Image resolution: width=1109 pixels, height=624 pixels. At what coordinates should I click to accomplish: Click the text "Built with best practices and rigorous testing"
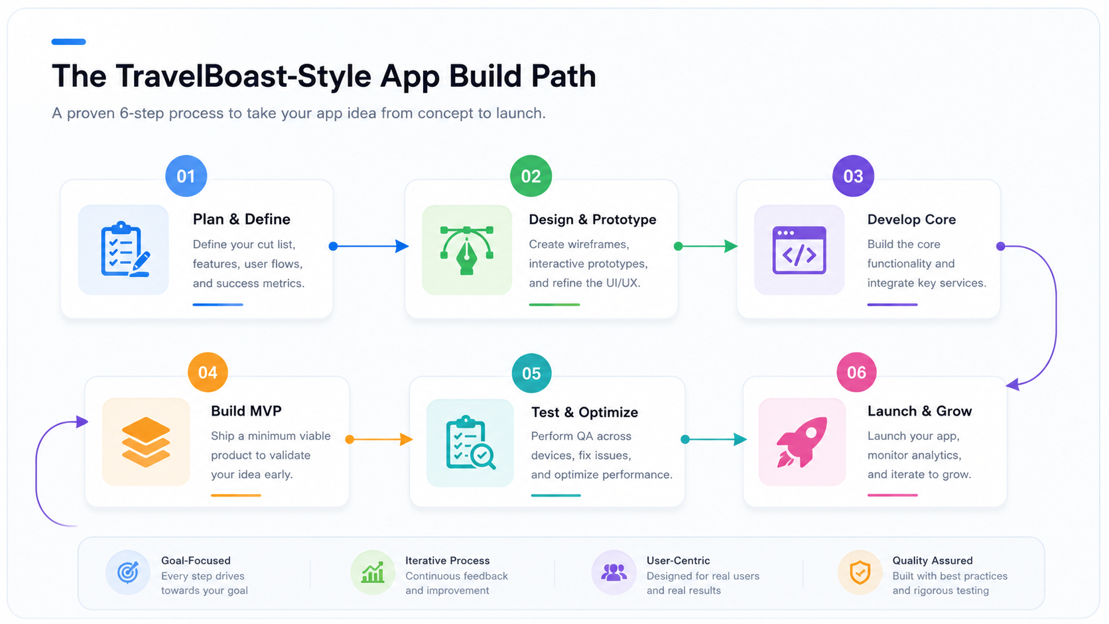[950, 584]
